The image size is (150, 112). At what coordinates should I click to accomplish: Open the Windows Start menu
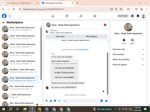(x=4, y=109)
